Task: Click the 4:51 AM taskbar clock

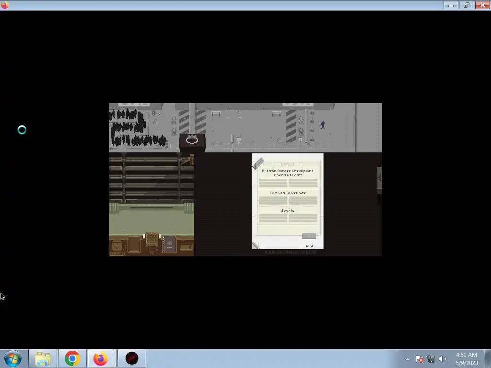Action: 467,358
